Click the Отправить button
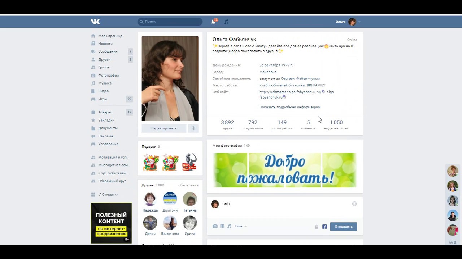462x259 pixels. (344, 227)
